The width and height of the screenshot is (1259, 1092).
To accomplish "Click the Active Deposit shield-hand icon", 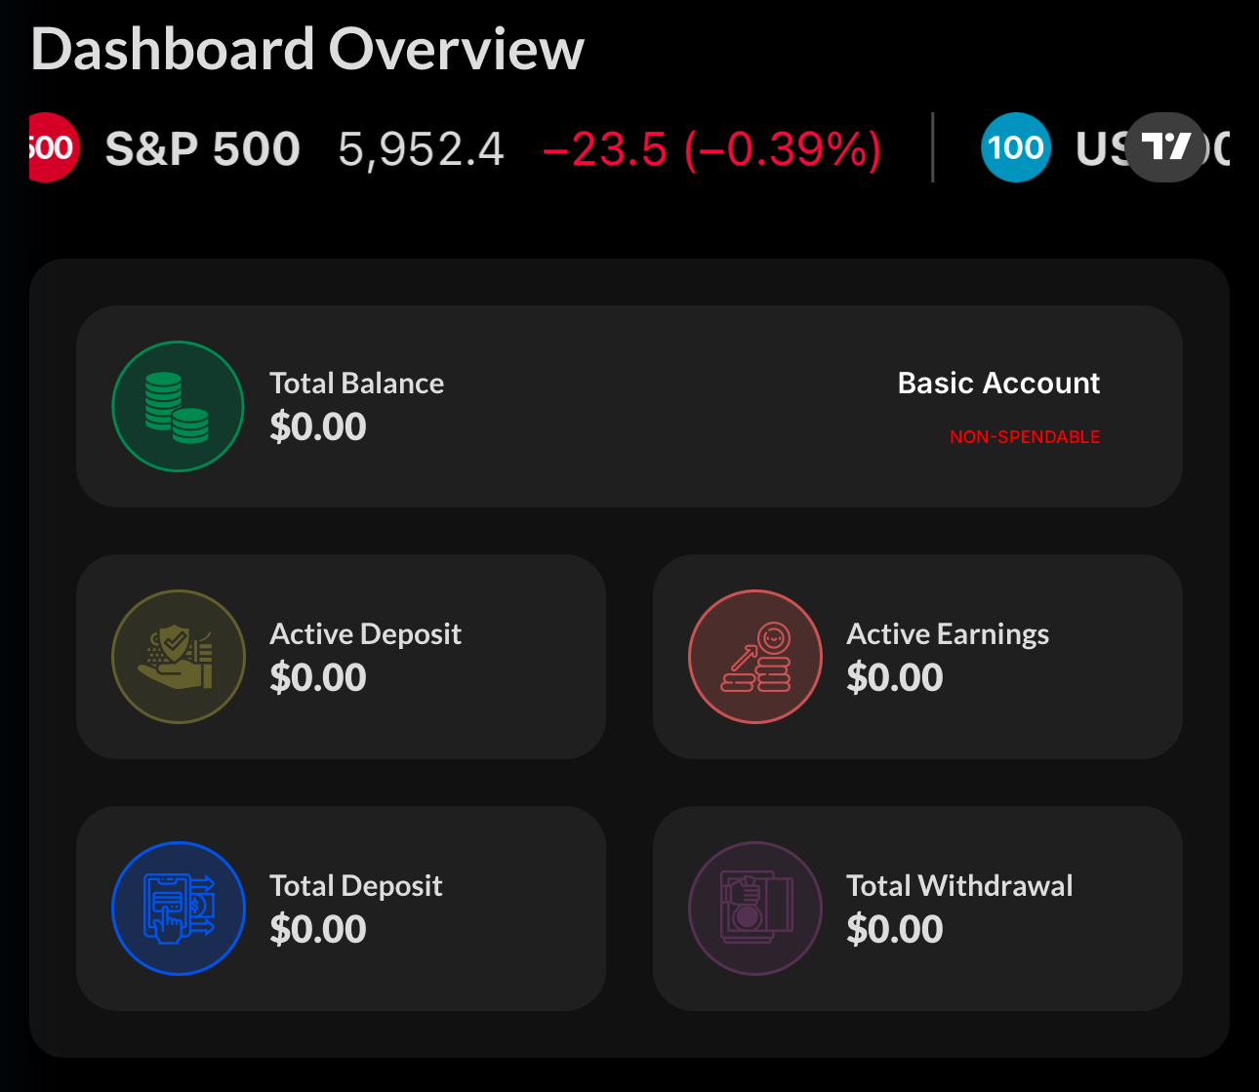I will pos(178,657).
